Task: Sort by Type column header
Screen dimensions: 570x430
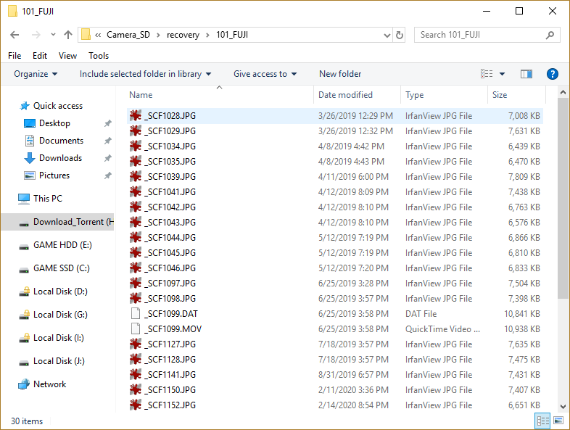Action: (x=445, y=95)
